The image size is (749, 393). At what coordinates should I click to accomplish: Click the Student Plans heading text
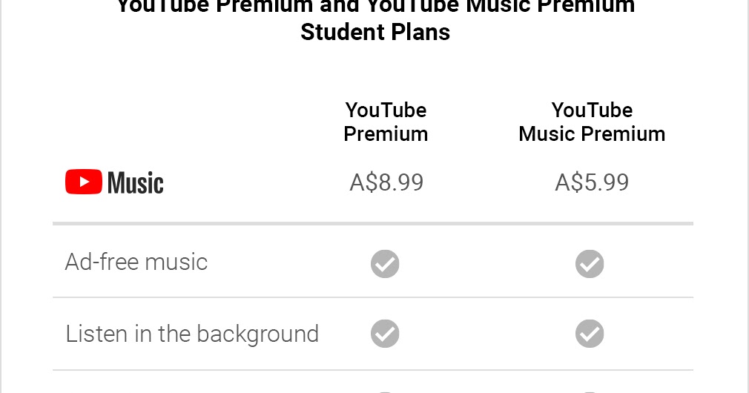pyautogui.click(x=375, y=33)
